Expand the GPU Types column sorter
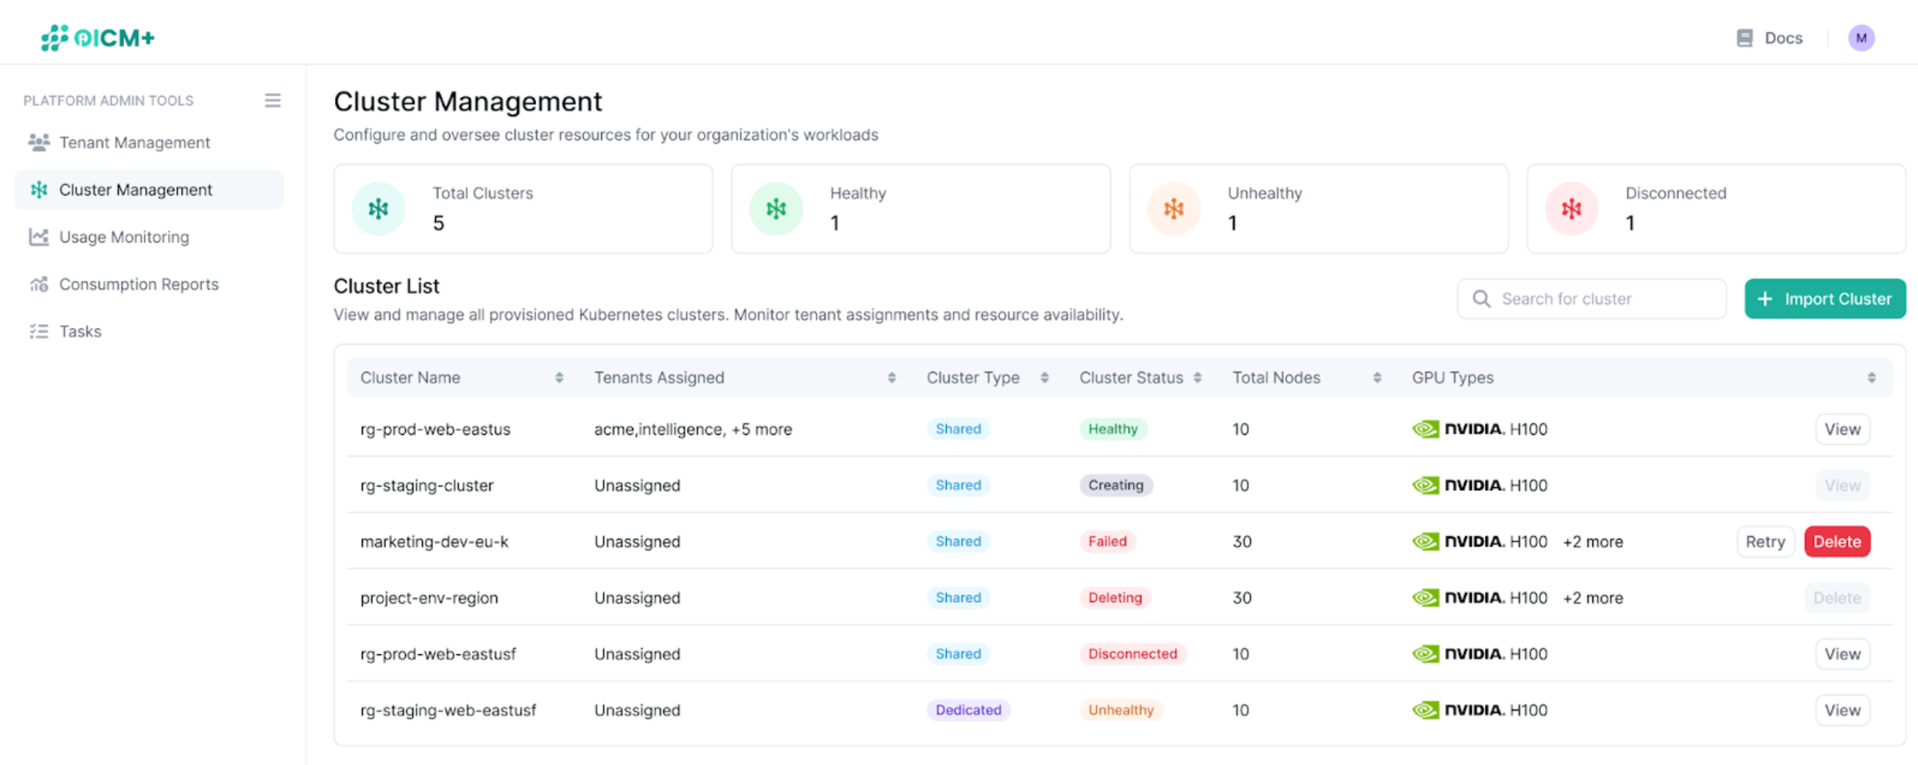 (1870, 377)
